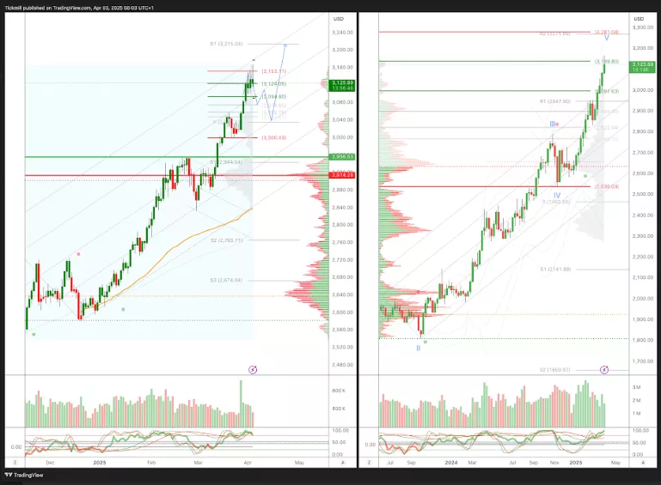Click the Z timezone button on left chart
Viewport: 661px width, 485px height.
click(x=15, y=463)
